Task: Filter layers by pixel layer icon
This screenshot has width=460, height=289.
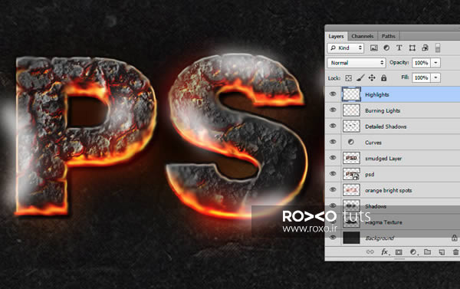Action: click(x=373, y=48)
